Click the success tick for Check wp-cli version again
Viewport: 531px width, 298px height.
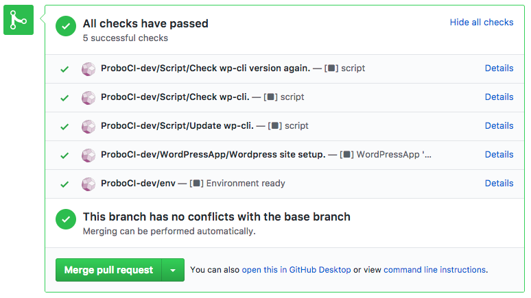[x=64, y=69]
